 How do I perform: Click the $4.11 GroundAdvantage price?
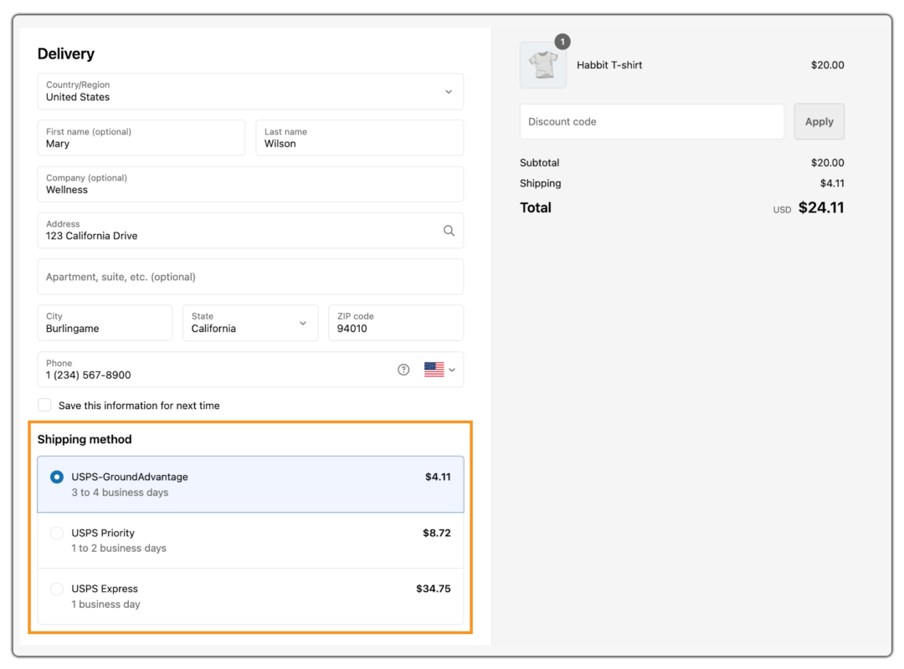[438, 477]
